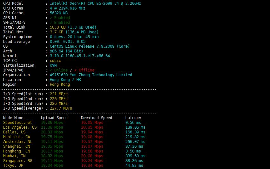Click the Latency column header
This screenshot has height=169, width=270.
pos(133,118)
